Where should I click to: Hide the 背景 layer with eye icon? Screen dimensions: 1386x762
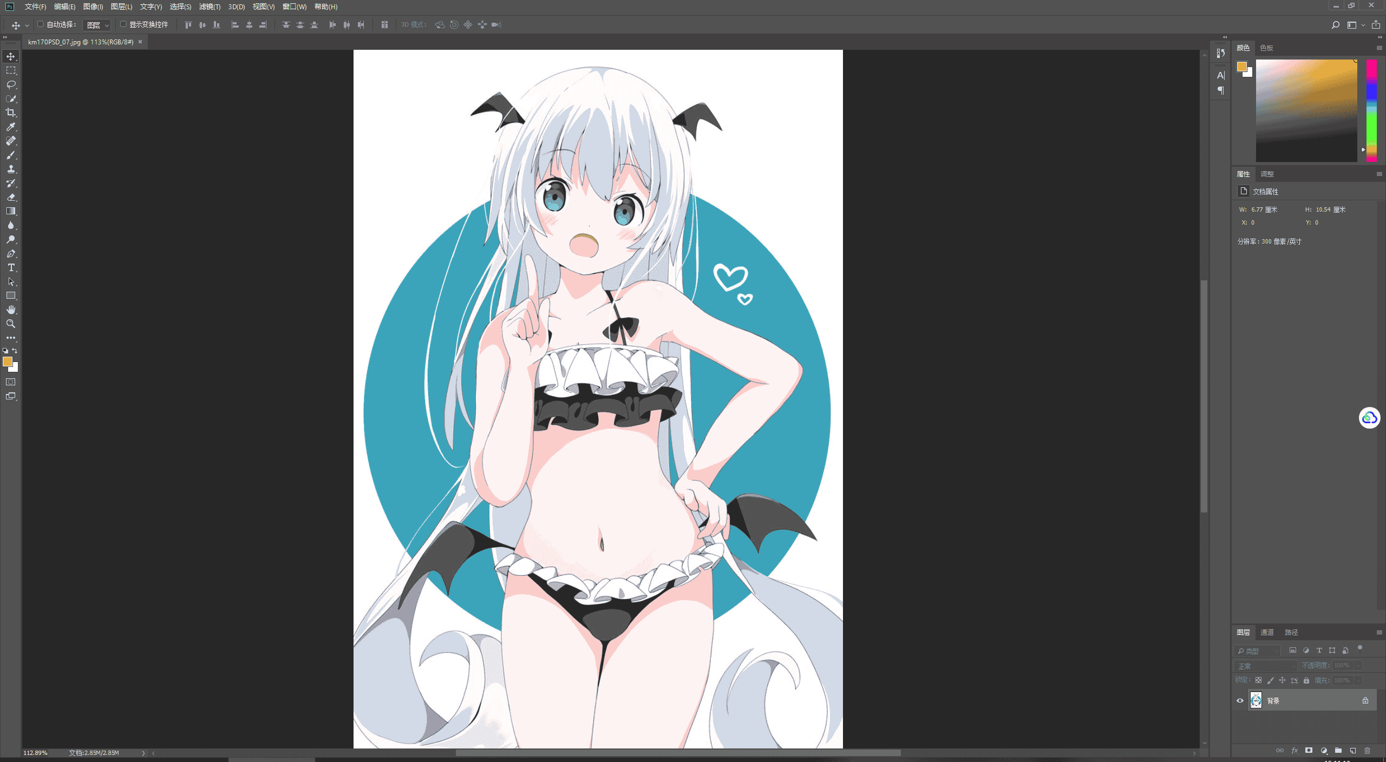coord(1240,700)
